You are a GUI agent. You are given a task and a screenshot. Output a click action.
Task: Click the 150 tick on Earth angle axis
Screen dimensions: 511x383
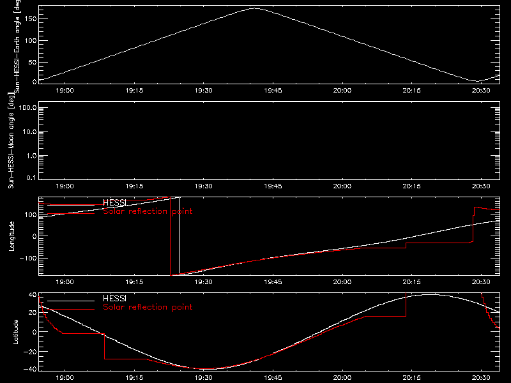point(31,19)
